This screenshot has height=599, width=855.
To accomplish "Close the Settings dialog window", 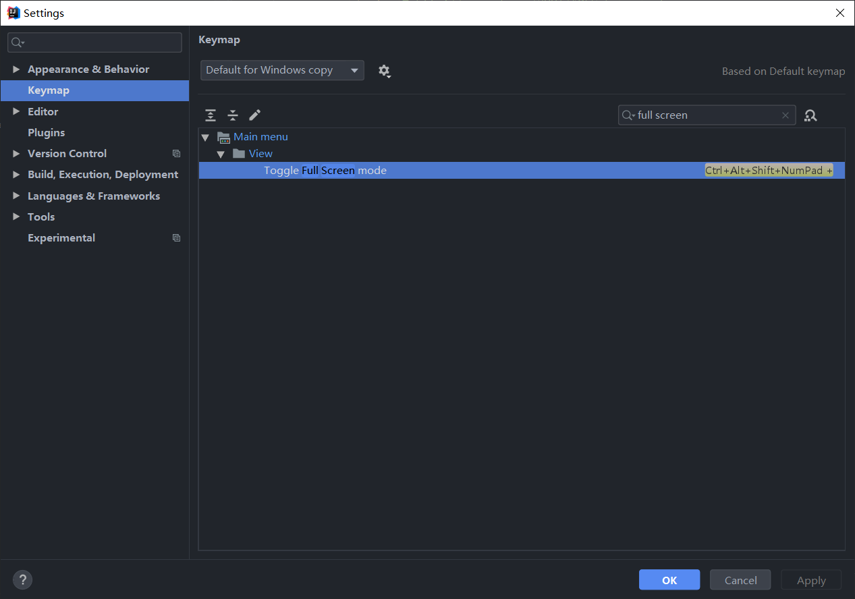I will pos(839,13).
